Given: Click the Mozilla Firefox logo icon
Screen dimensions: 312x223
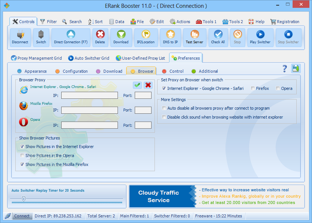Looking at the screenshot, I should 24,106.
